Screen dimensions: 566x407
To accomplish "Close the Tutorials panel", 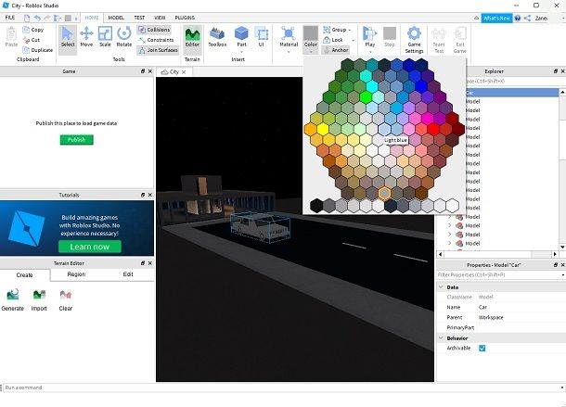I will pyautogui.click(x=149, y=195).
